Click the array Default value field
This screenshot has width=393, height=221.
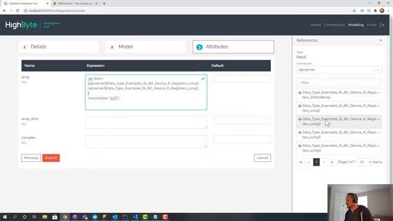click(242, 79)
